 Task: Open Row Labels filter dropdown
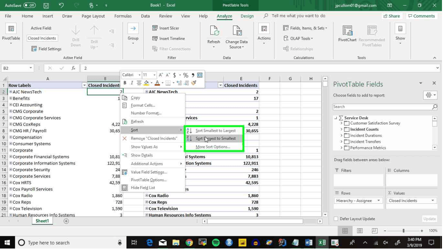[x=84, y=85]
